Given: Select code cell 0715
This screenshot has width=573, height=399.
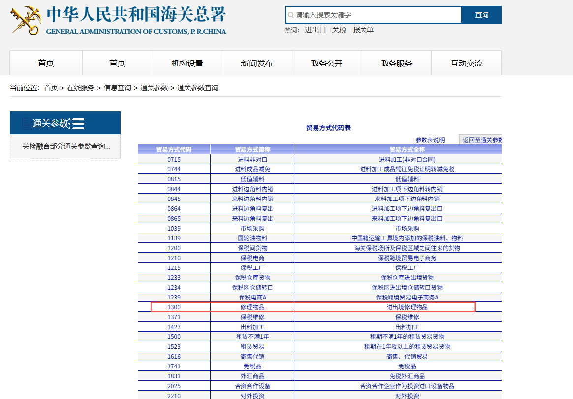Looking at the screenshot, I should coord(174,159).
